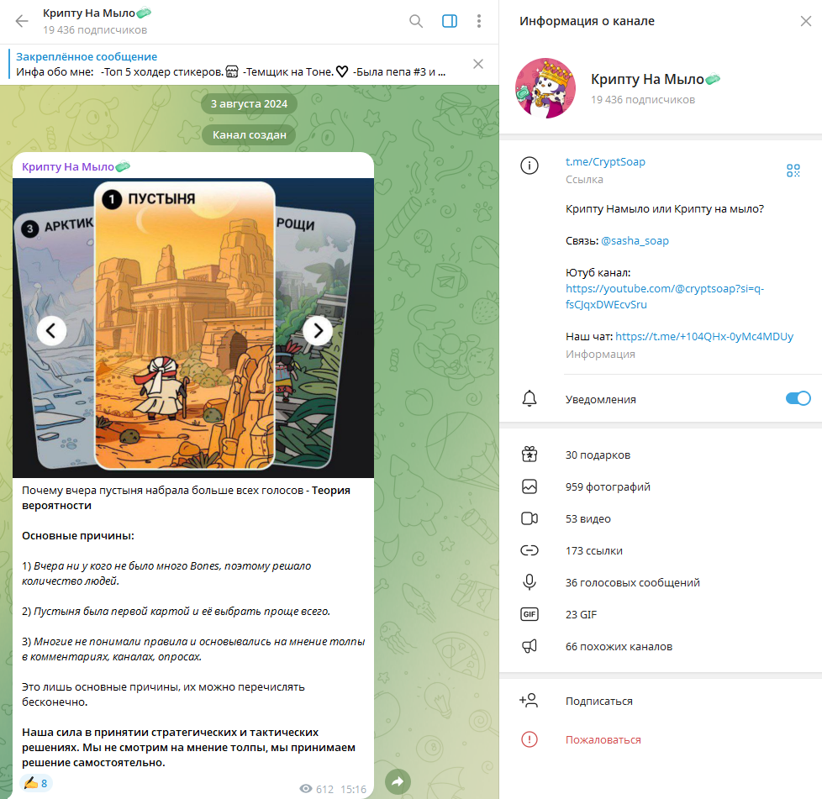Open the @sasha_soap contact link

[635, 240]
